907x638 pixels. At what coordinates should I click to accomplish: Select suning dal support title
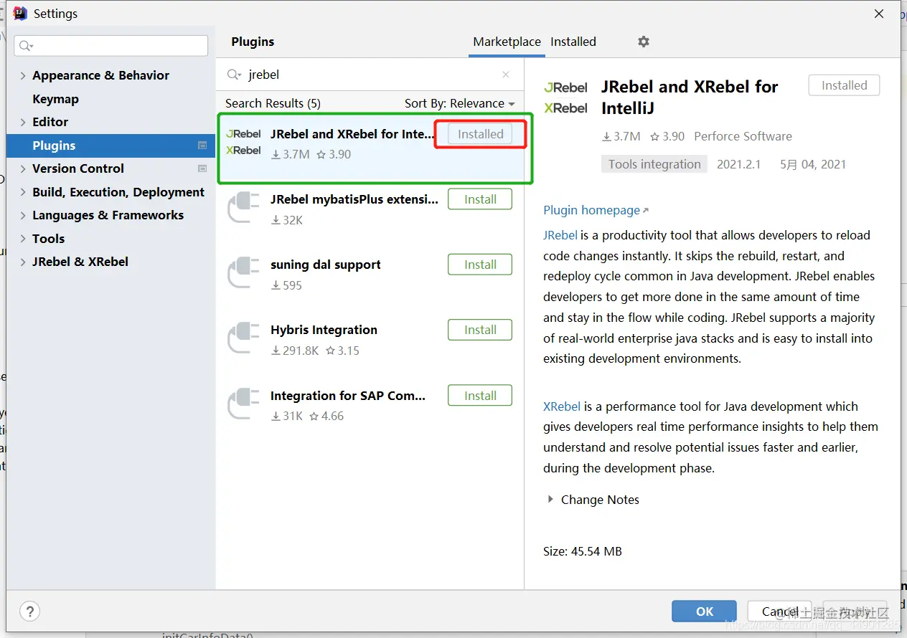pos(326,265)
